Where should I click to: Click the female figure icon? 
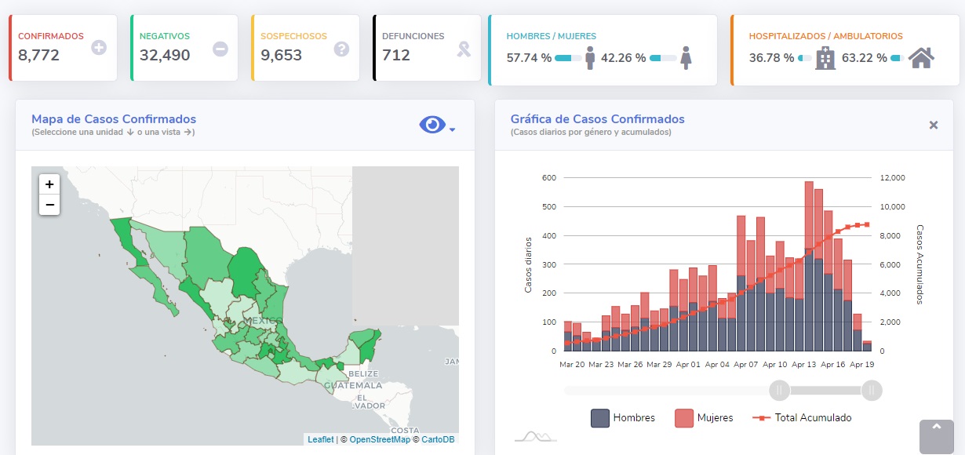(686, 58)
